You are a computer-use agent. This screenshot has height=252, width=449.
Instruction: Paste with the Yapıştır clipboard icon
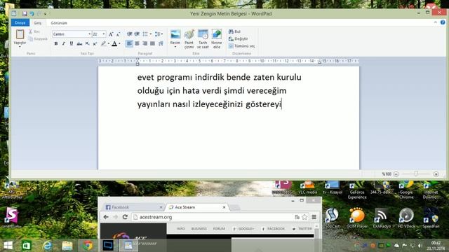pyautogui.click(x=20, y=34)
